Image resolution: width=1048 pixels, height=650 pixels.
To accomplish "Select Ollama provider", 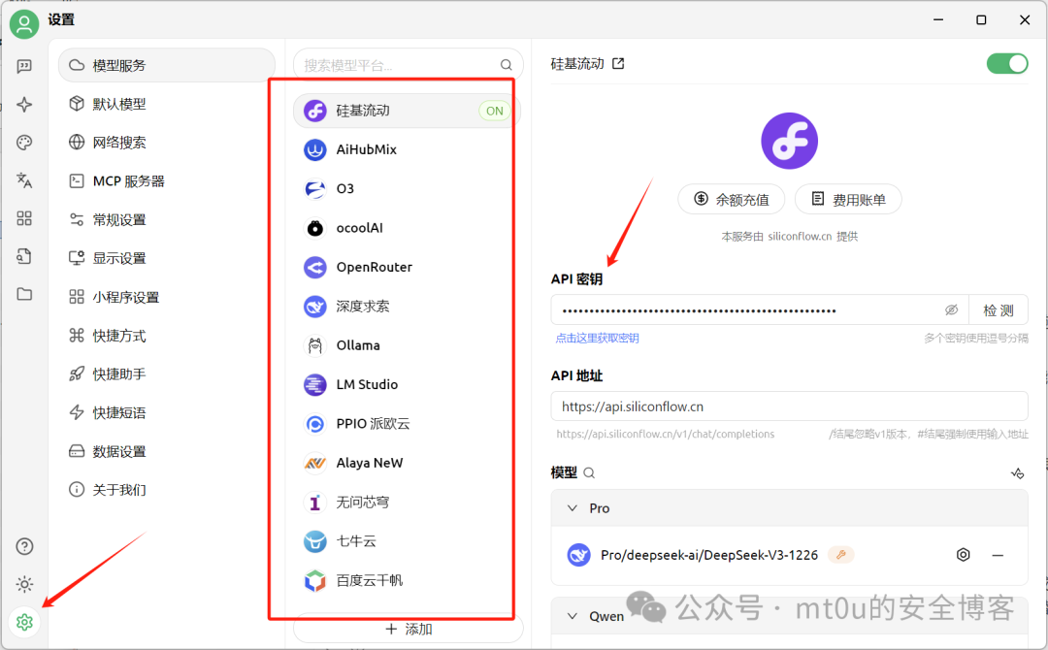I will tap(407, 345).
